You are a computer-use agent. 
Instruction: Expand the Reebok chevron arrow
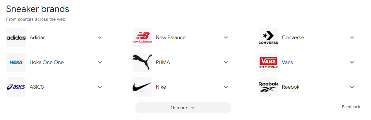tap(352, 87)
